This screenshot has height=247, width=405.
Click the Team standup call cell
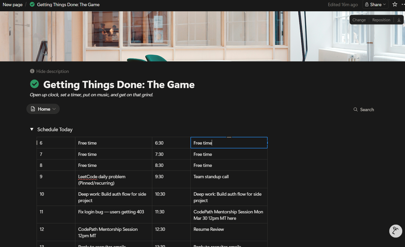click(x=229, y=179)
